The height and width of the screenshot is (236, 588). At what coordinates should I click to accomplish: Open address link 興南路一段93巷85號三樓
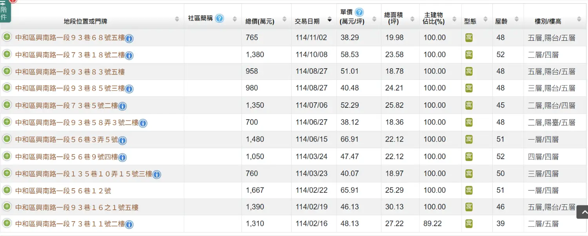[70, 88]
